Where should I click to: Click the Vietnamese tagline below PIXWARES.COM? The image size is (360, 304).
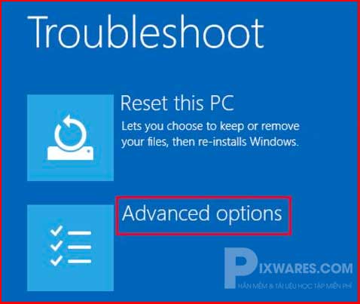click(295, 286)
